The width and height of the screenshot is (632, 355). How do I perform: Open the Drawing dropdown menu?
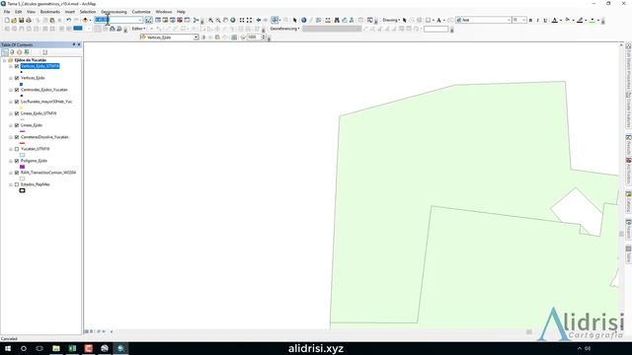(x=391, y=20)
